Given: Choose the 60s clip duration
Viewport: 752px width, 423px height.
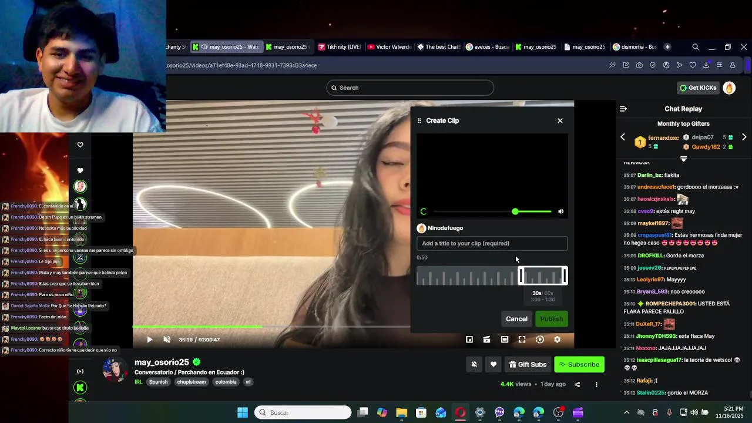Looking at the screenshot, I should tap(549, 293).
